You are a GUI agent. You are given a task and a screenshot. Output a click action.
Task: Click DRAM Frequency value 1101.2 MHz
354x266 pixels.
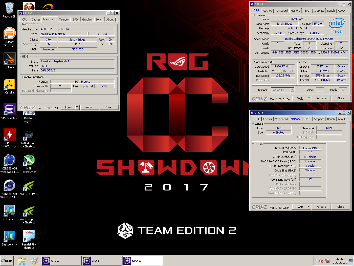tap(310, 148)
